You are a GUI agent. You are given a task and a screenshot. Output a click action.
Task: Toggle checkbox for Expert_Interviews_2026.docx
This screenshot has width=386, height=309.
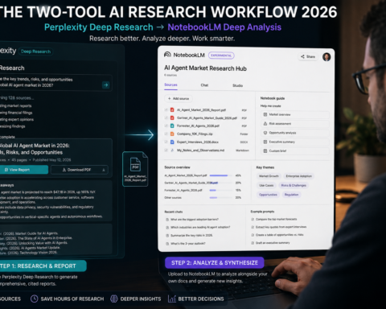(166, 142)
